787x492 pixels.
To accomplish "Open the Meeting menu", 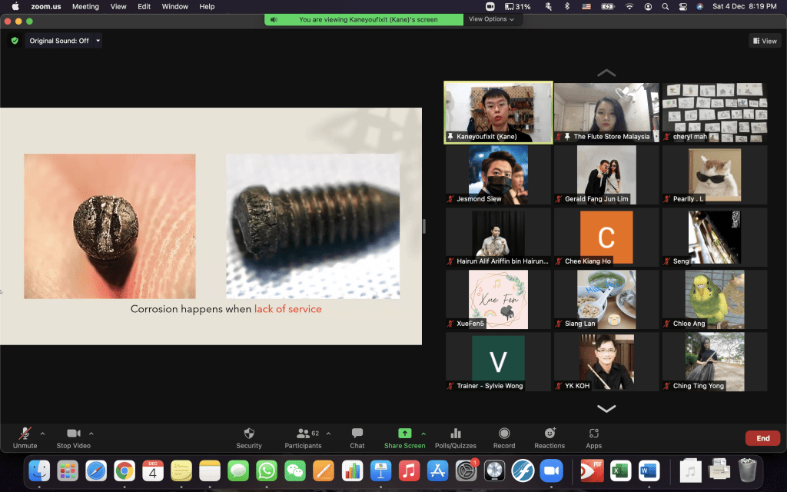I will 85,6.
